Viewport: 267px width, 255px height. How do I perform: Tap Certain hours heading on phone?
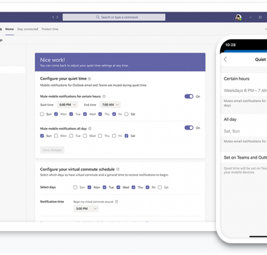pos(236,79)
